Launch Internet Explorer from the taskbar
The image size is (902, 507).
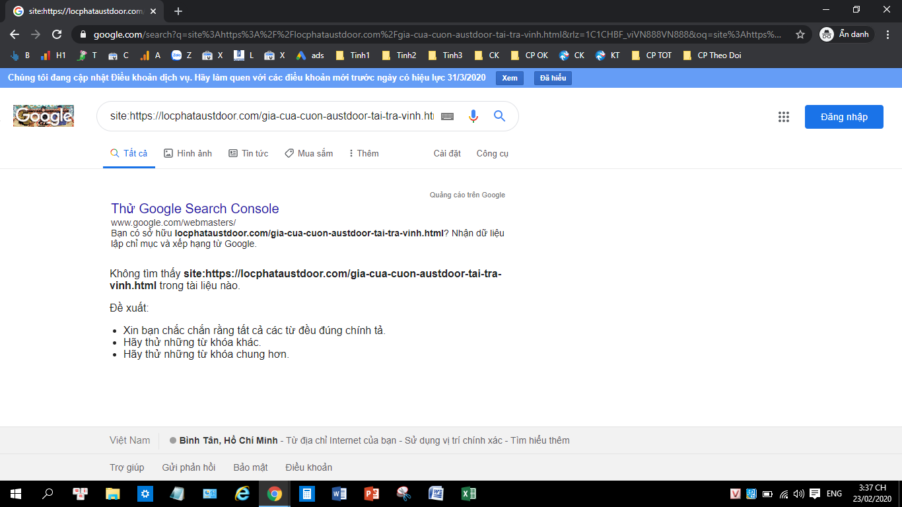(242, 494)
